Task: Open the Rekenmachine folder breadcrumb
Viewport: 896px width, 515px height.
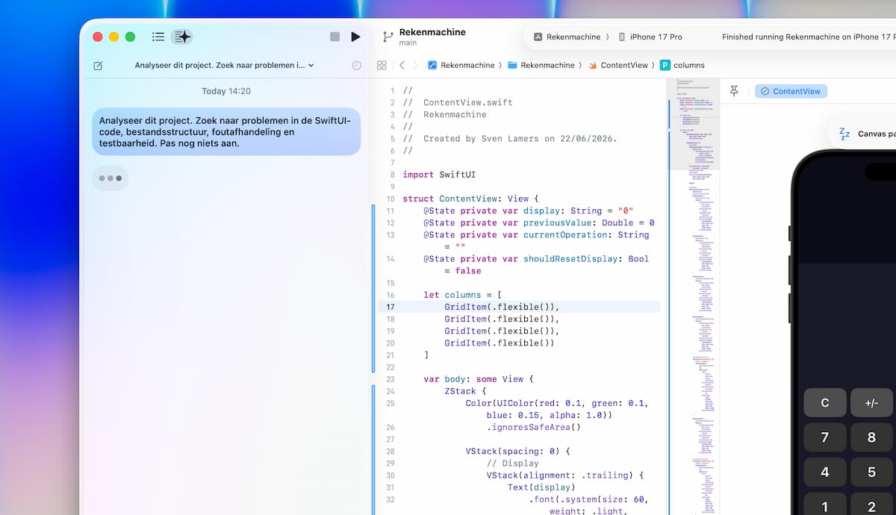Action: coord(541,65)
